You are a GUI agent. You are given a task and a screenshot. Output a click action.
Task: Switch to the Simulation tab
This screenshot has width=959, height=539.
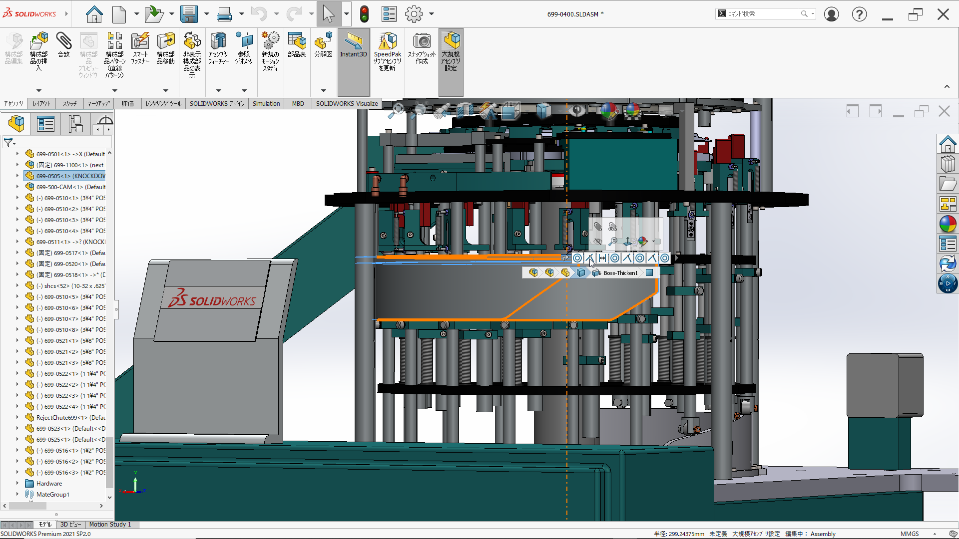(266, 103)
